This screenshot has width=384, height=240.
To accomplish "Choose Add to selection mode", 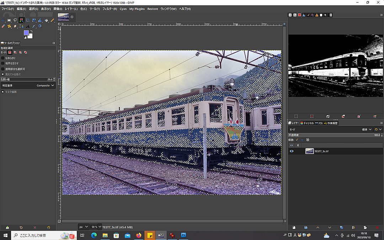I will click(x=15, y=52).
